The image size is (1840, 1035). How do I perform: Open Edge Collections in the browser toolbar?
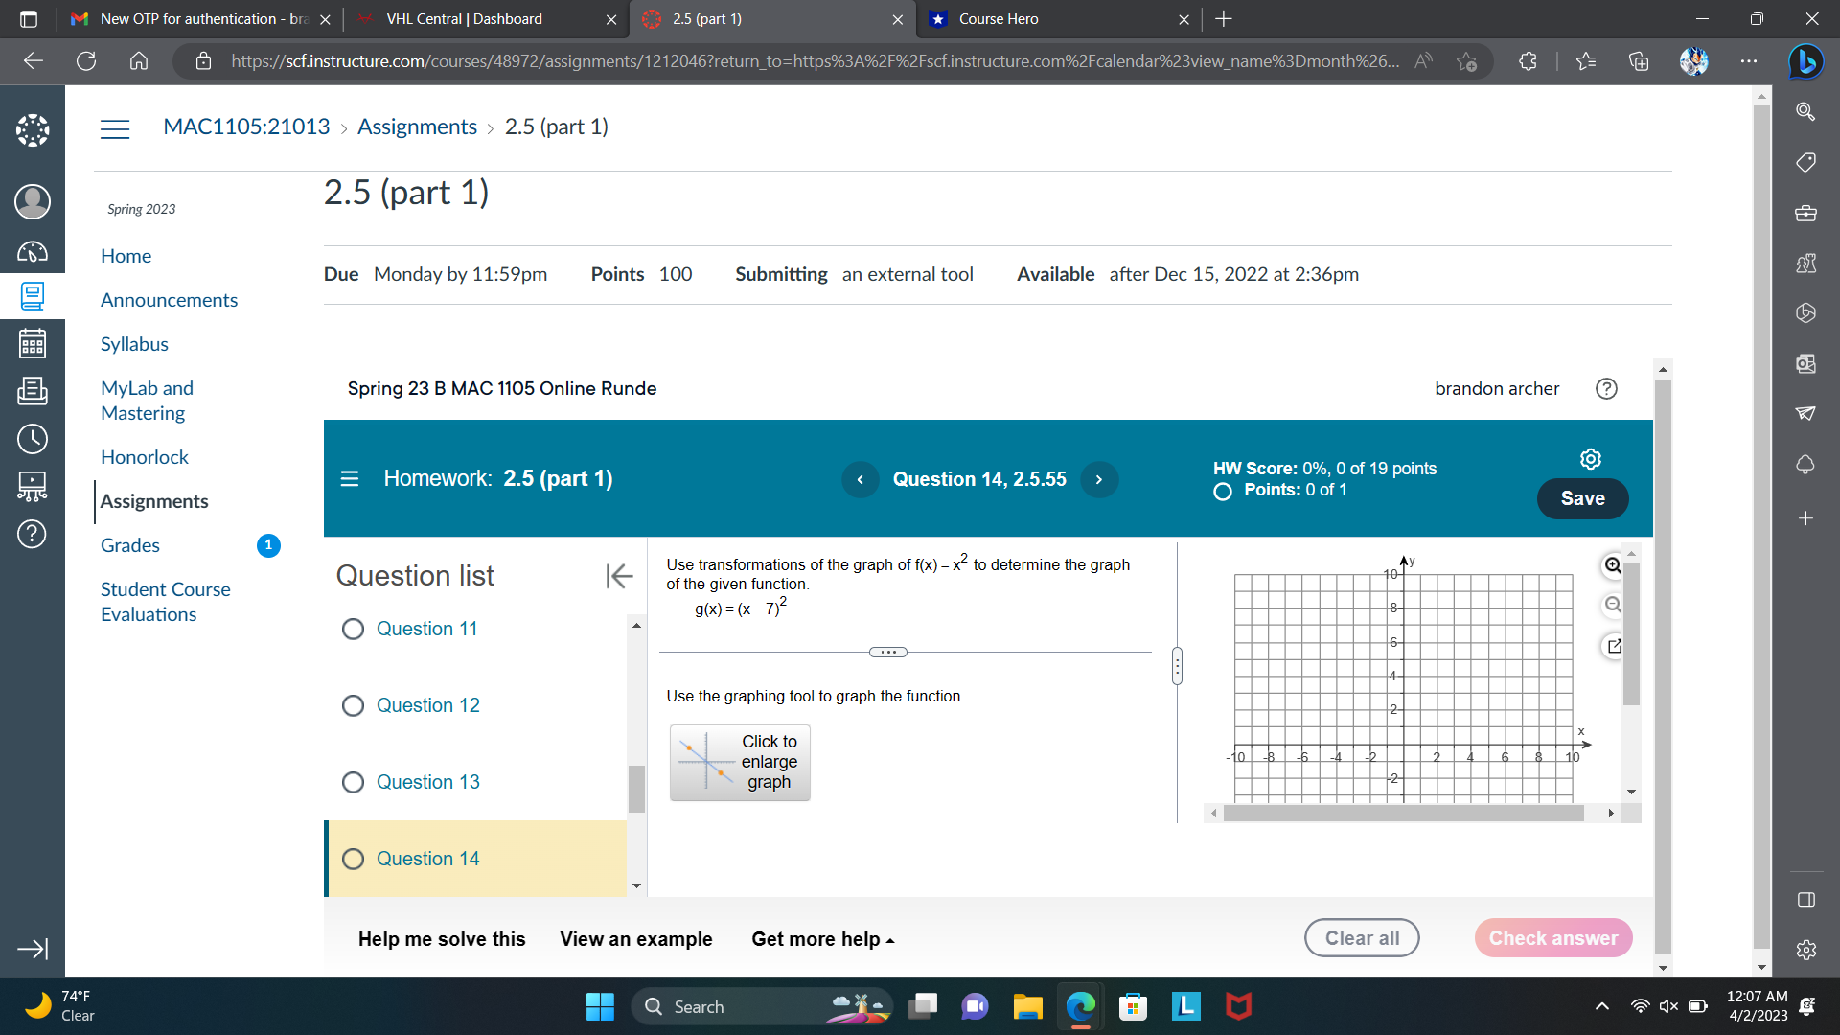click(x=1639, y=60)
